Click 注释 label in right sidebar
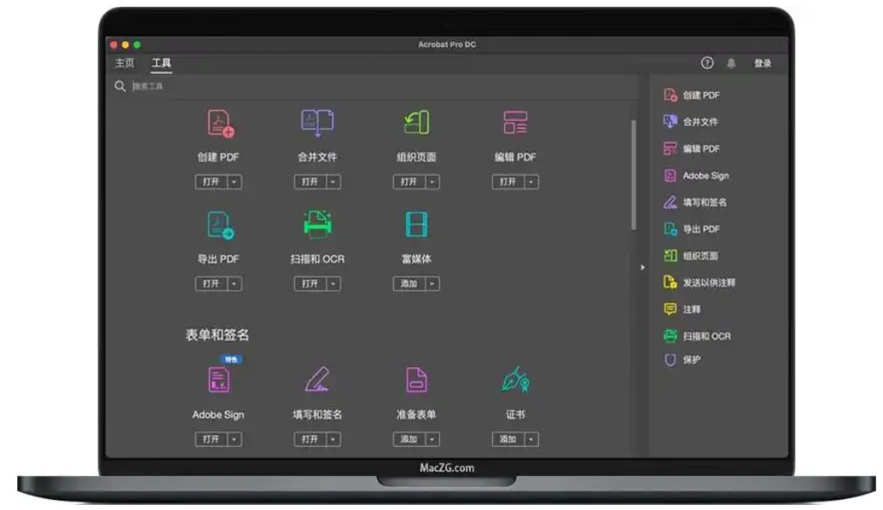 pos(692,309)
